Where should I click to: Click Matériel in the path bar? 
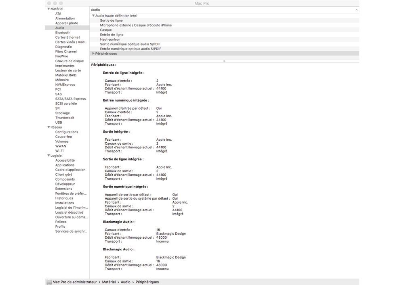pos(109,282)
